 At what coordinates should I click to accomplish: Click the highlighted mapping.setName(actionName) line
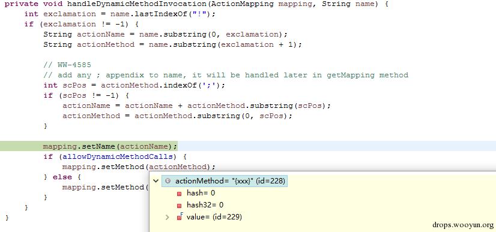coord(110,146)
